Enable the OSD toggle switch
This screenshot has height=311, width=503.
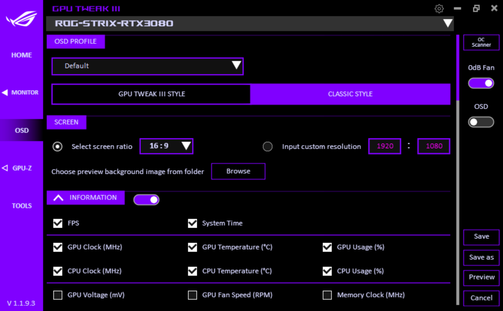tap(481, 122)
